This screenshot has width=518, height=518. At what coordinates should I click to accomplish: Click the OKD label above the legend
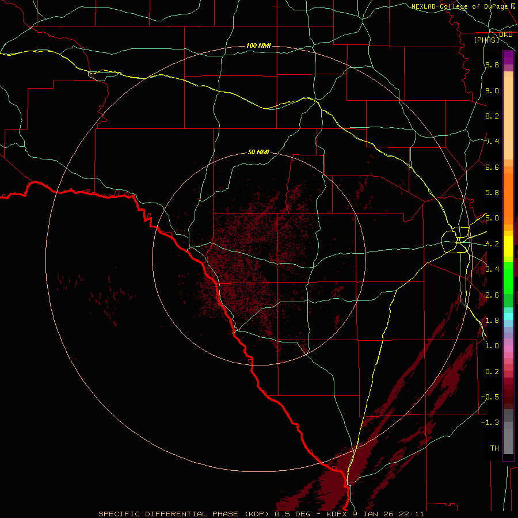point(506,34)
